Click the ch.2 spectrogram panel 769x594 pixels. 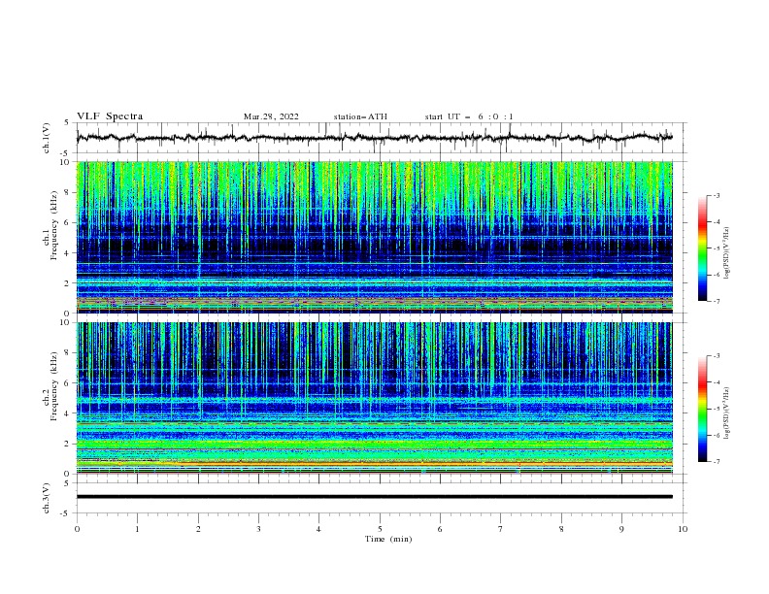click(x=374, y=398)
